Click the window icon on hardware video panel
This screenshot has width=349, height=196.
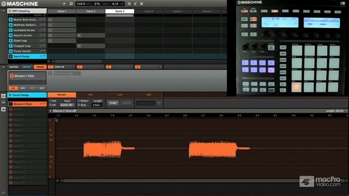pyautogui.click(x=342, y=3)
